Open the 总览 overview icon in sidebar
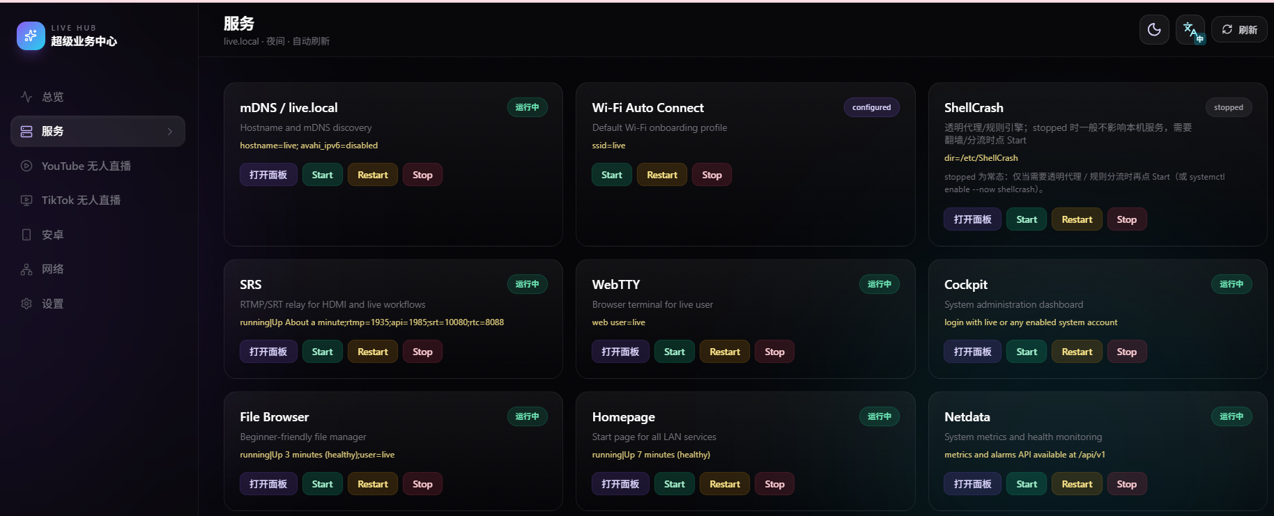1274x516 pixels. 26,97
